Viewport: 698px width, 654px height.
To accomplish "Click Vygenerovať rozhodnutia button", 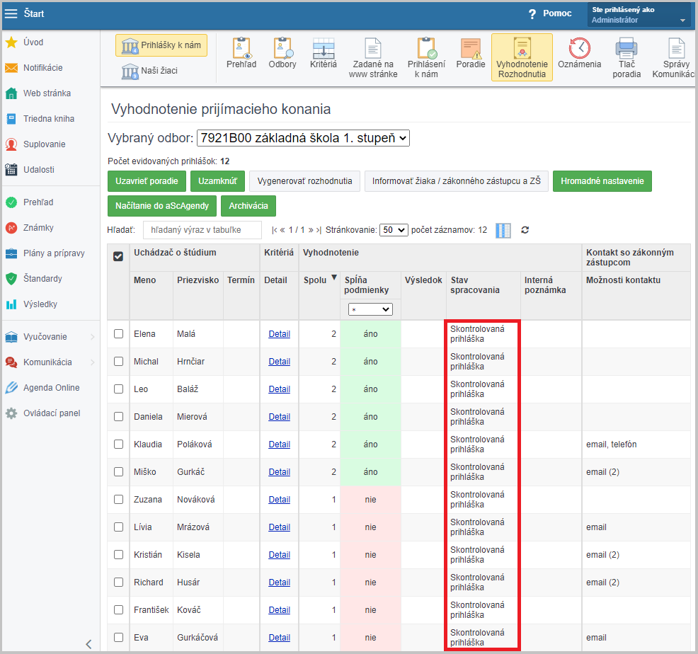I will (x=304, y=181).
